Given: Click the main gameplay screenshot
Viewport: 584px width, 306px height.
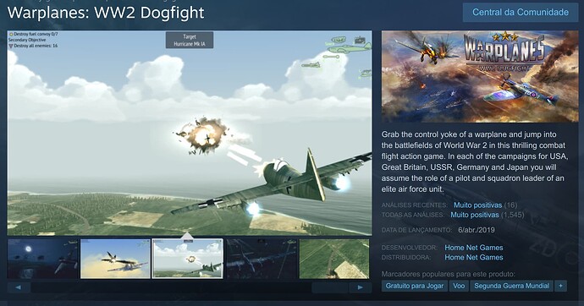Looking at the screenshot, I should click(190, 133).
